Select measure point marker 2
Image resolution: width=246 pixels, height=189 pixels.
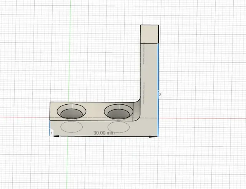[160, 95]
